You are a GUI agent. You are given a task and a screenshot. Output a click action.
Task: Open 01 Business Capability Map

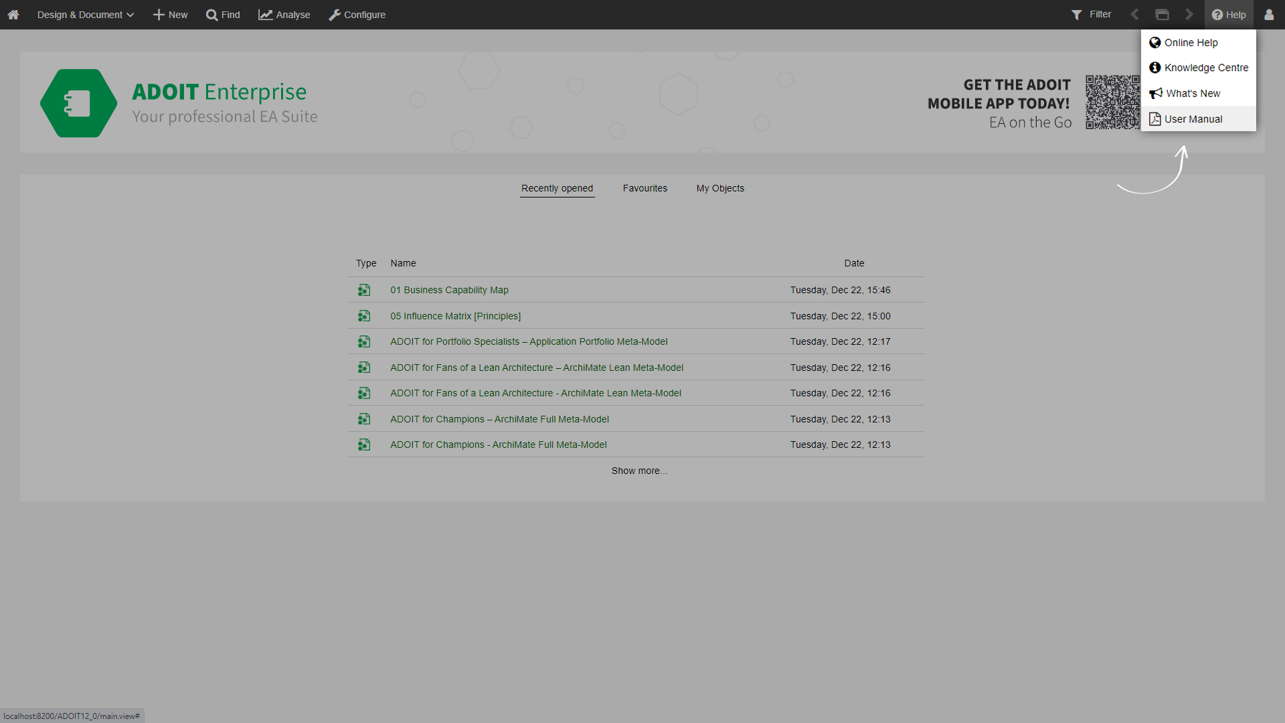pos(449,291)
